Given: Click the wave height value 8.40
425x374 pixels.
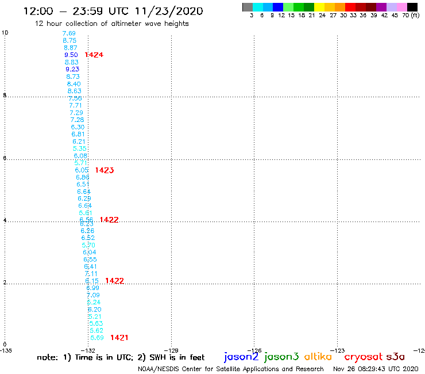Looking at the screenshot, I should 74,84.
